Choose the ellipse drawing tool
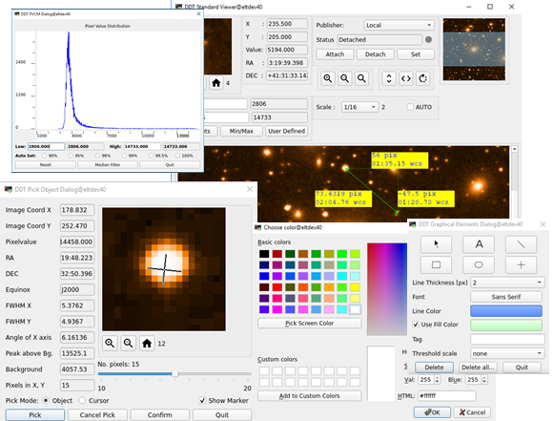The image size is (554, 421). [x=479, y=264]
